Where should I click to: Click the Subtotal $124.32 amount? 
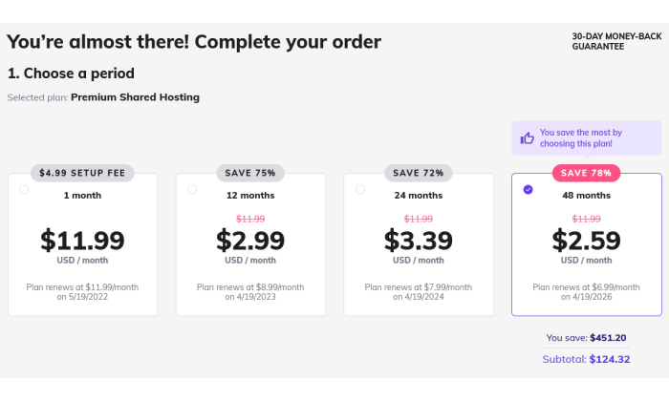[610, 359]
